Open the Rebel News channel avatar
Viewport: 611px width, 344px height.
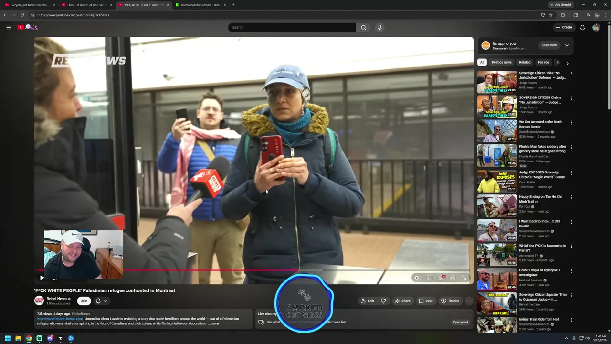point(39,301)
